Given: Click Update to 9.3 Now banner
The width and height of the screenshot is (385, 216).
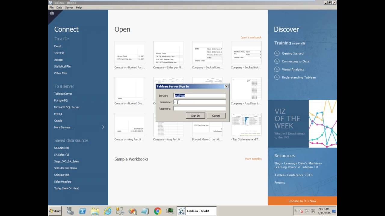Looking at the screenshot, I should 302,201.
